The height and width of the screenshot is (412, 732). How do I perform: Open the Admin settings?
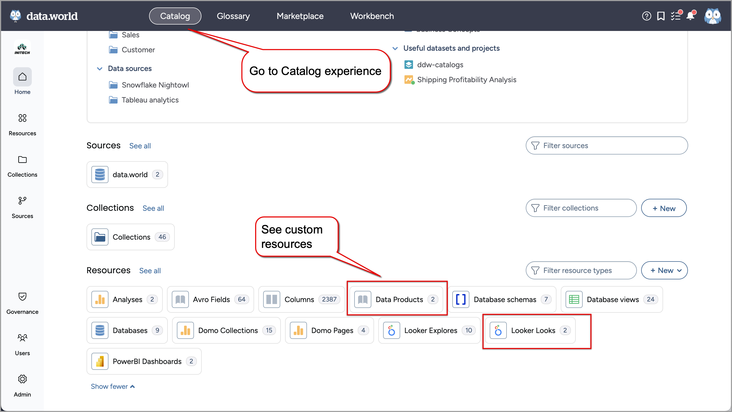point(22,385)
